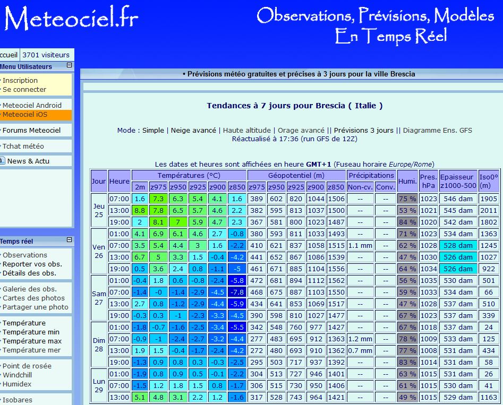The height and width of the screenshot is (405, 503).
Task: Select Reporter vos obs.
Action: coord(32,264)
